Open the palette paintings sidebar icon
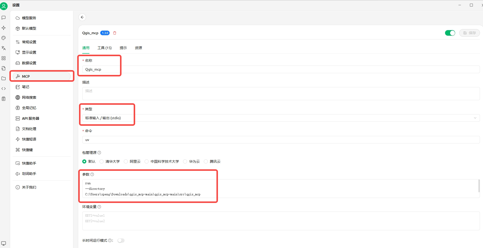Viewport: 483px width, 248px height. (4, 38)
